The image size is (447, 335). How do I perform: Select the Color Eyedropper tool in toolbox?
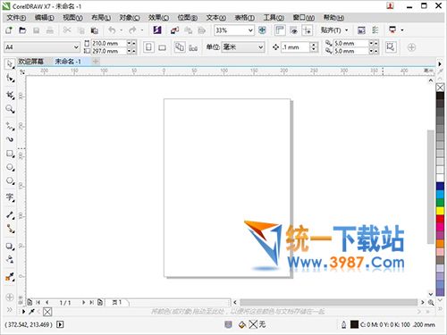(x=10, y=277)
